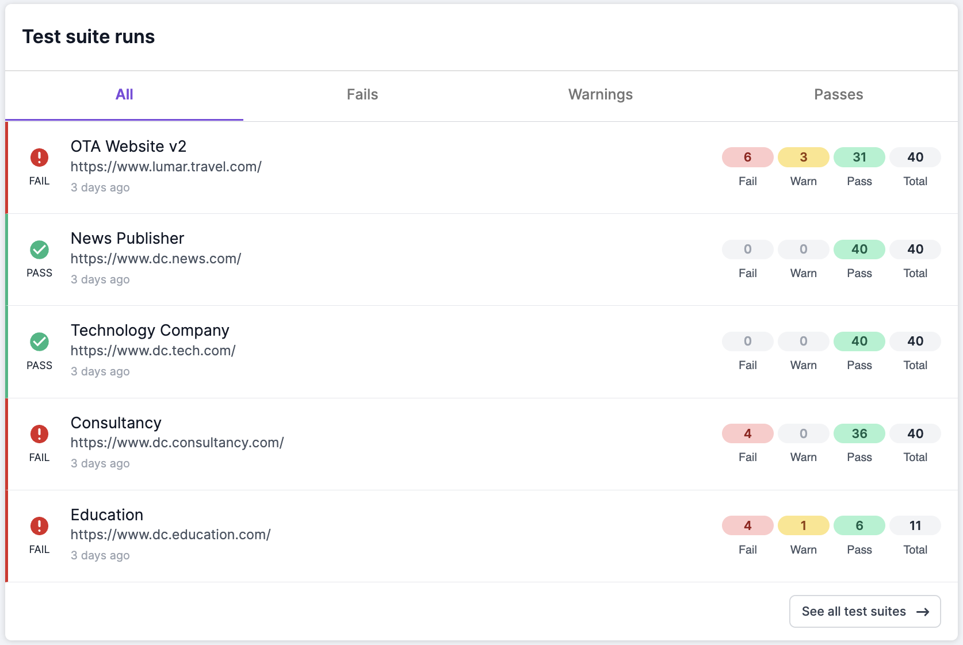Click the red fail icon for OTA Website v2

pyautogui.click(x=39, y=158)
